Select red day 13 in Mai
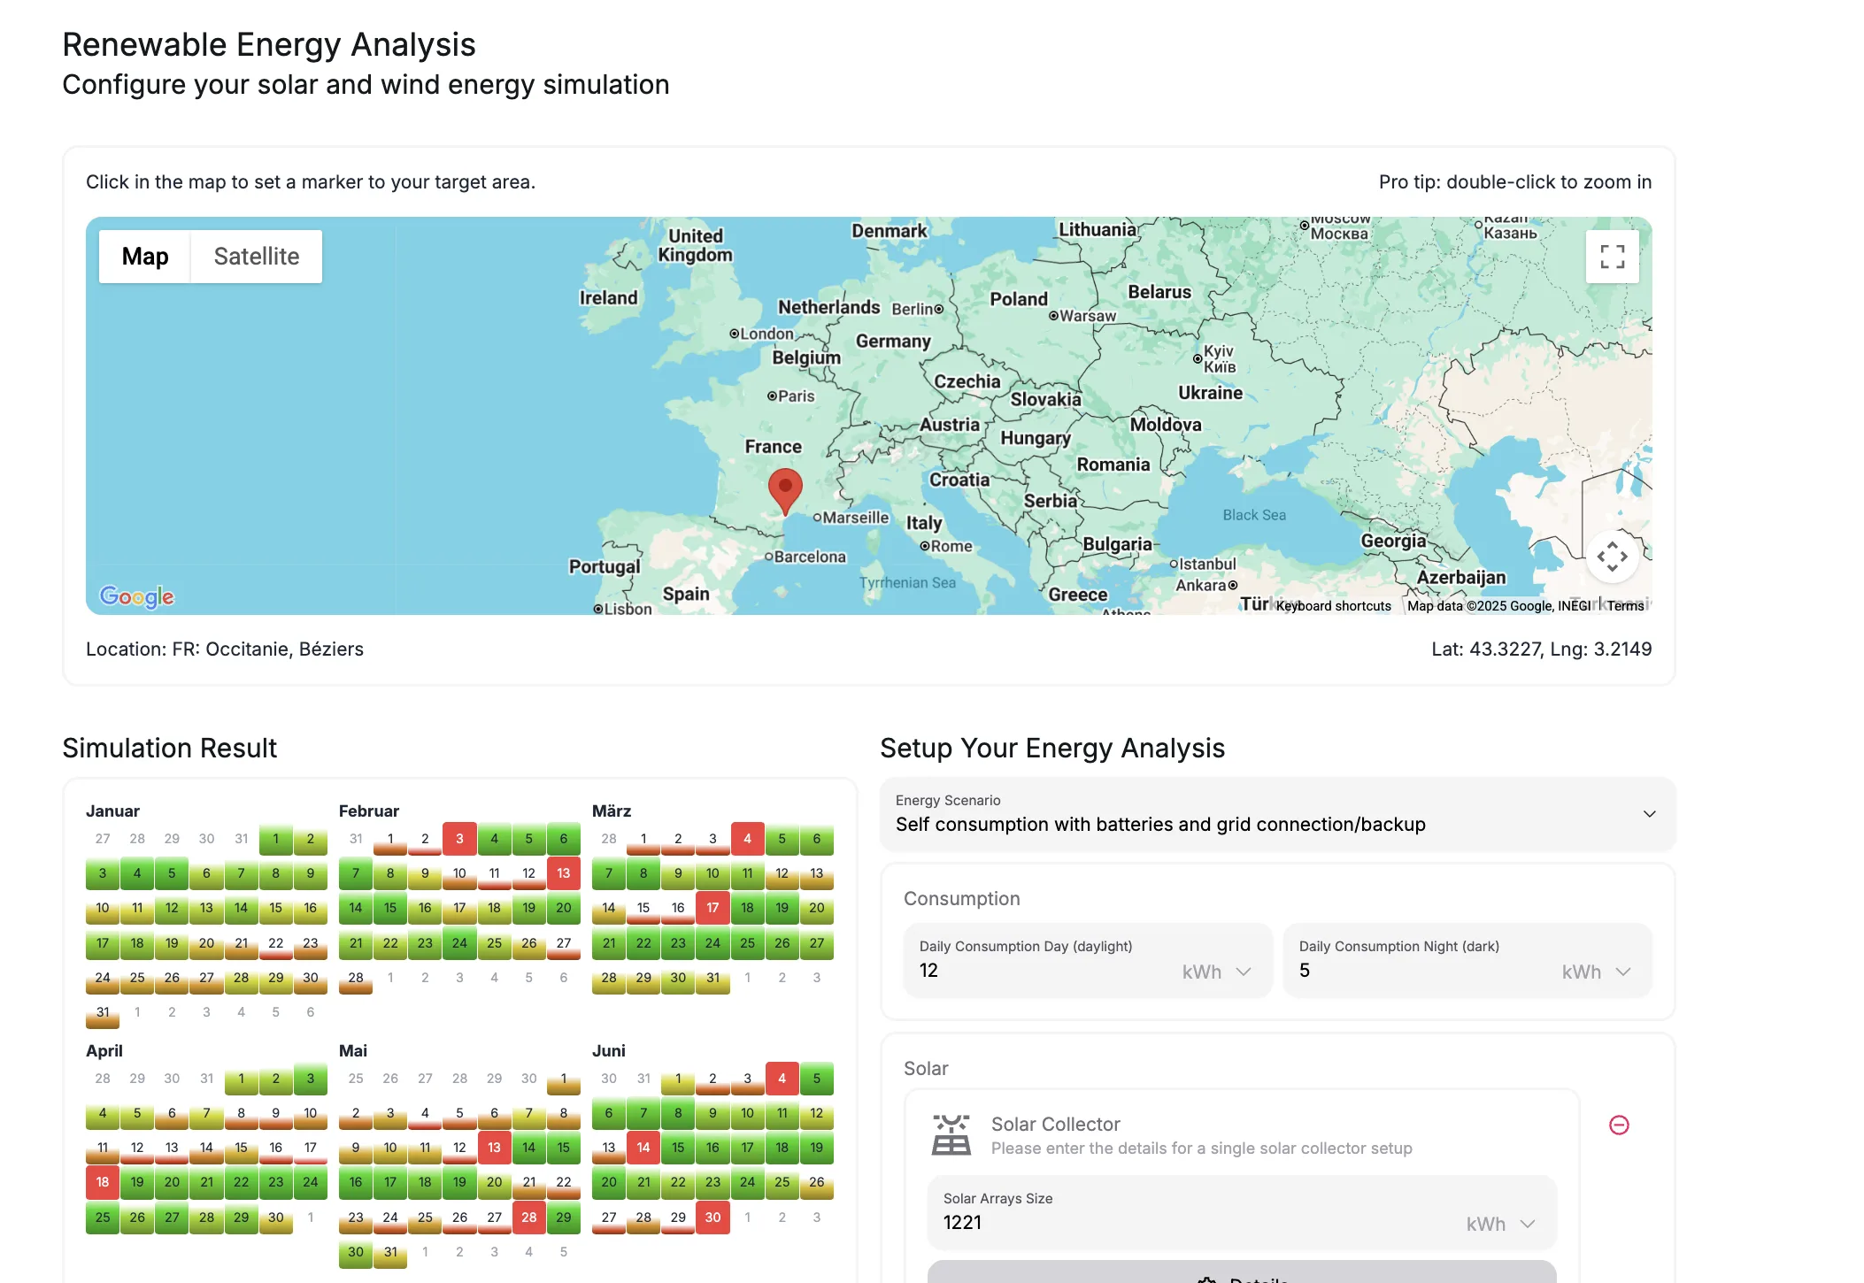Viewport: 1864px width, 1283px height. [x=494, y=1148]
